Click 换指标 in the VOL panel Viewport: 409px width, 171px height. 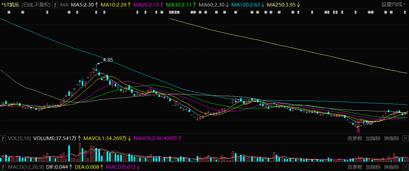(391, 138)
